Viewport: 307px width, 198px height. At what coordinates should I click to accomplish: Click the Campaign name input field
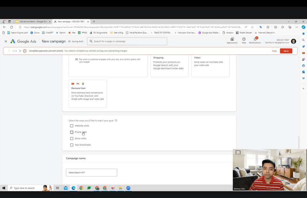point(92,172)
